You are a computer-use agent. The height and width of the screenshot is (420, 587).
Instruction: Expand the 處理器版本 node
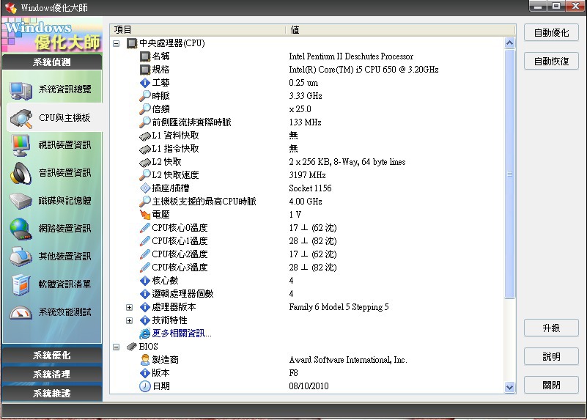coord(129,307)
